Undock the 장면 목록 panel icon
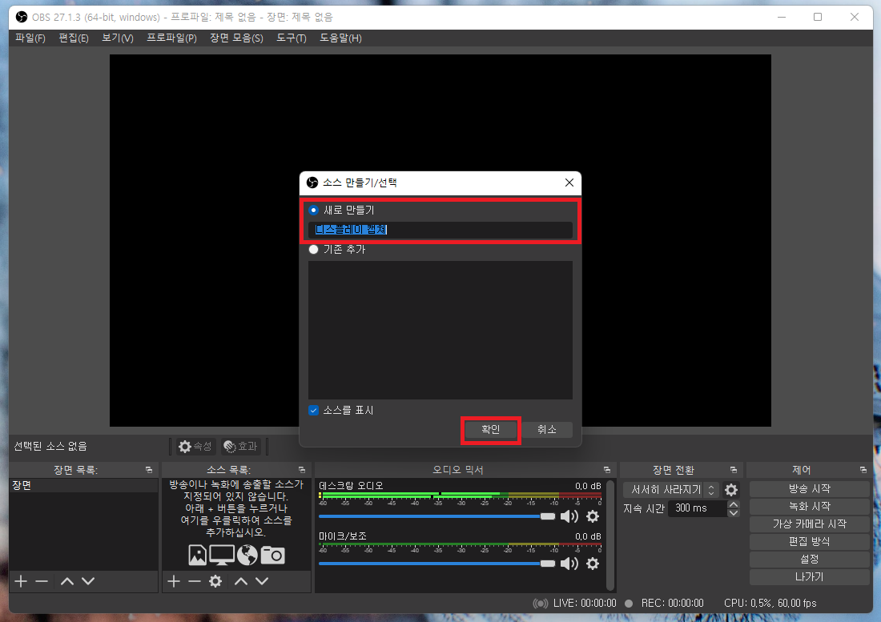The width and height of the screenshot is (881, 622). coord(149,470)
